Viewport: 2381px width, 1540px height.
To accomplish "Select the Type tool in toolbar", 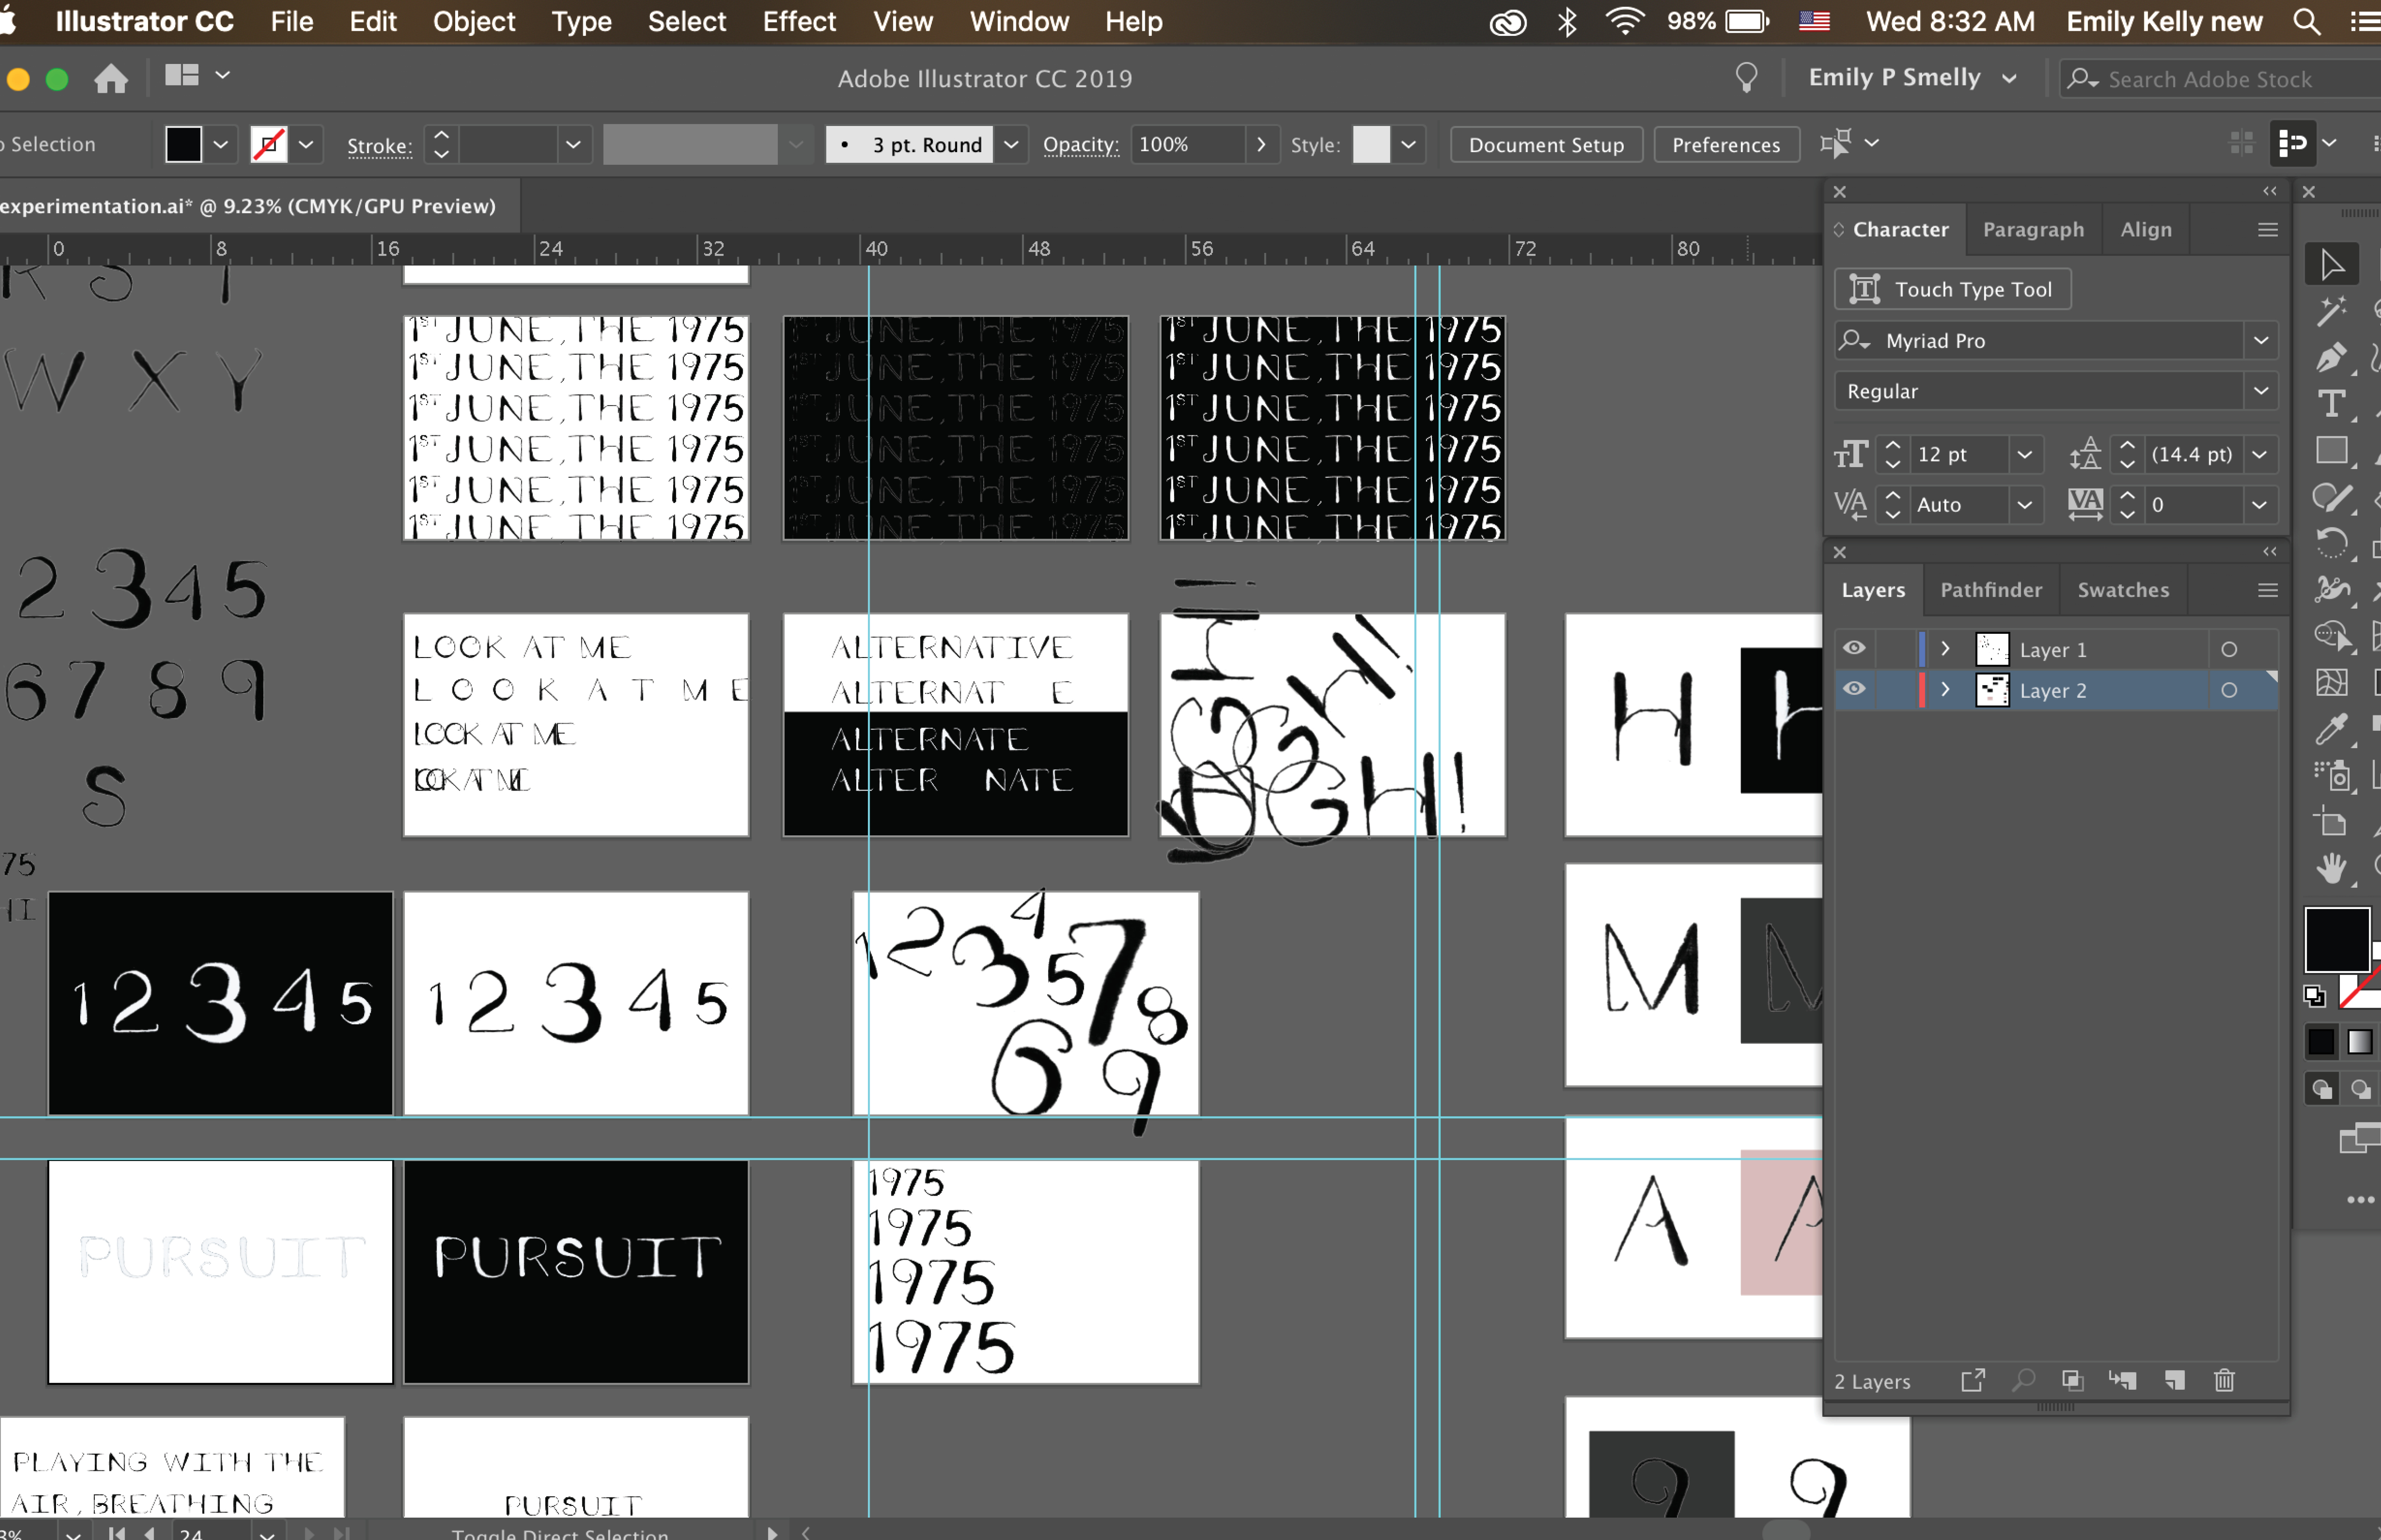I will point(2332,404).
